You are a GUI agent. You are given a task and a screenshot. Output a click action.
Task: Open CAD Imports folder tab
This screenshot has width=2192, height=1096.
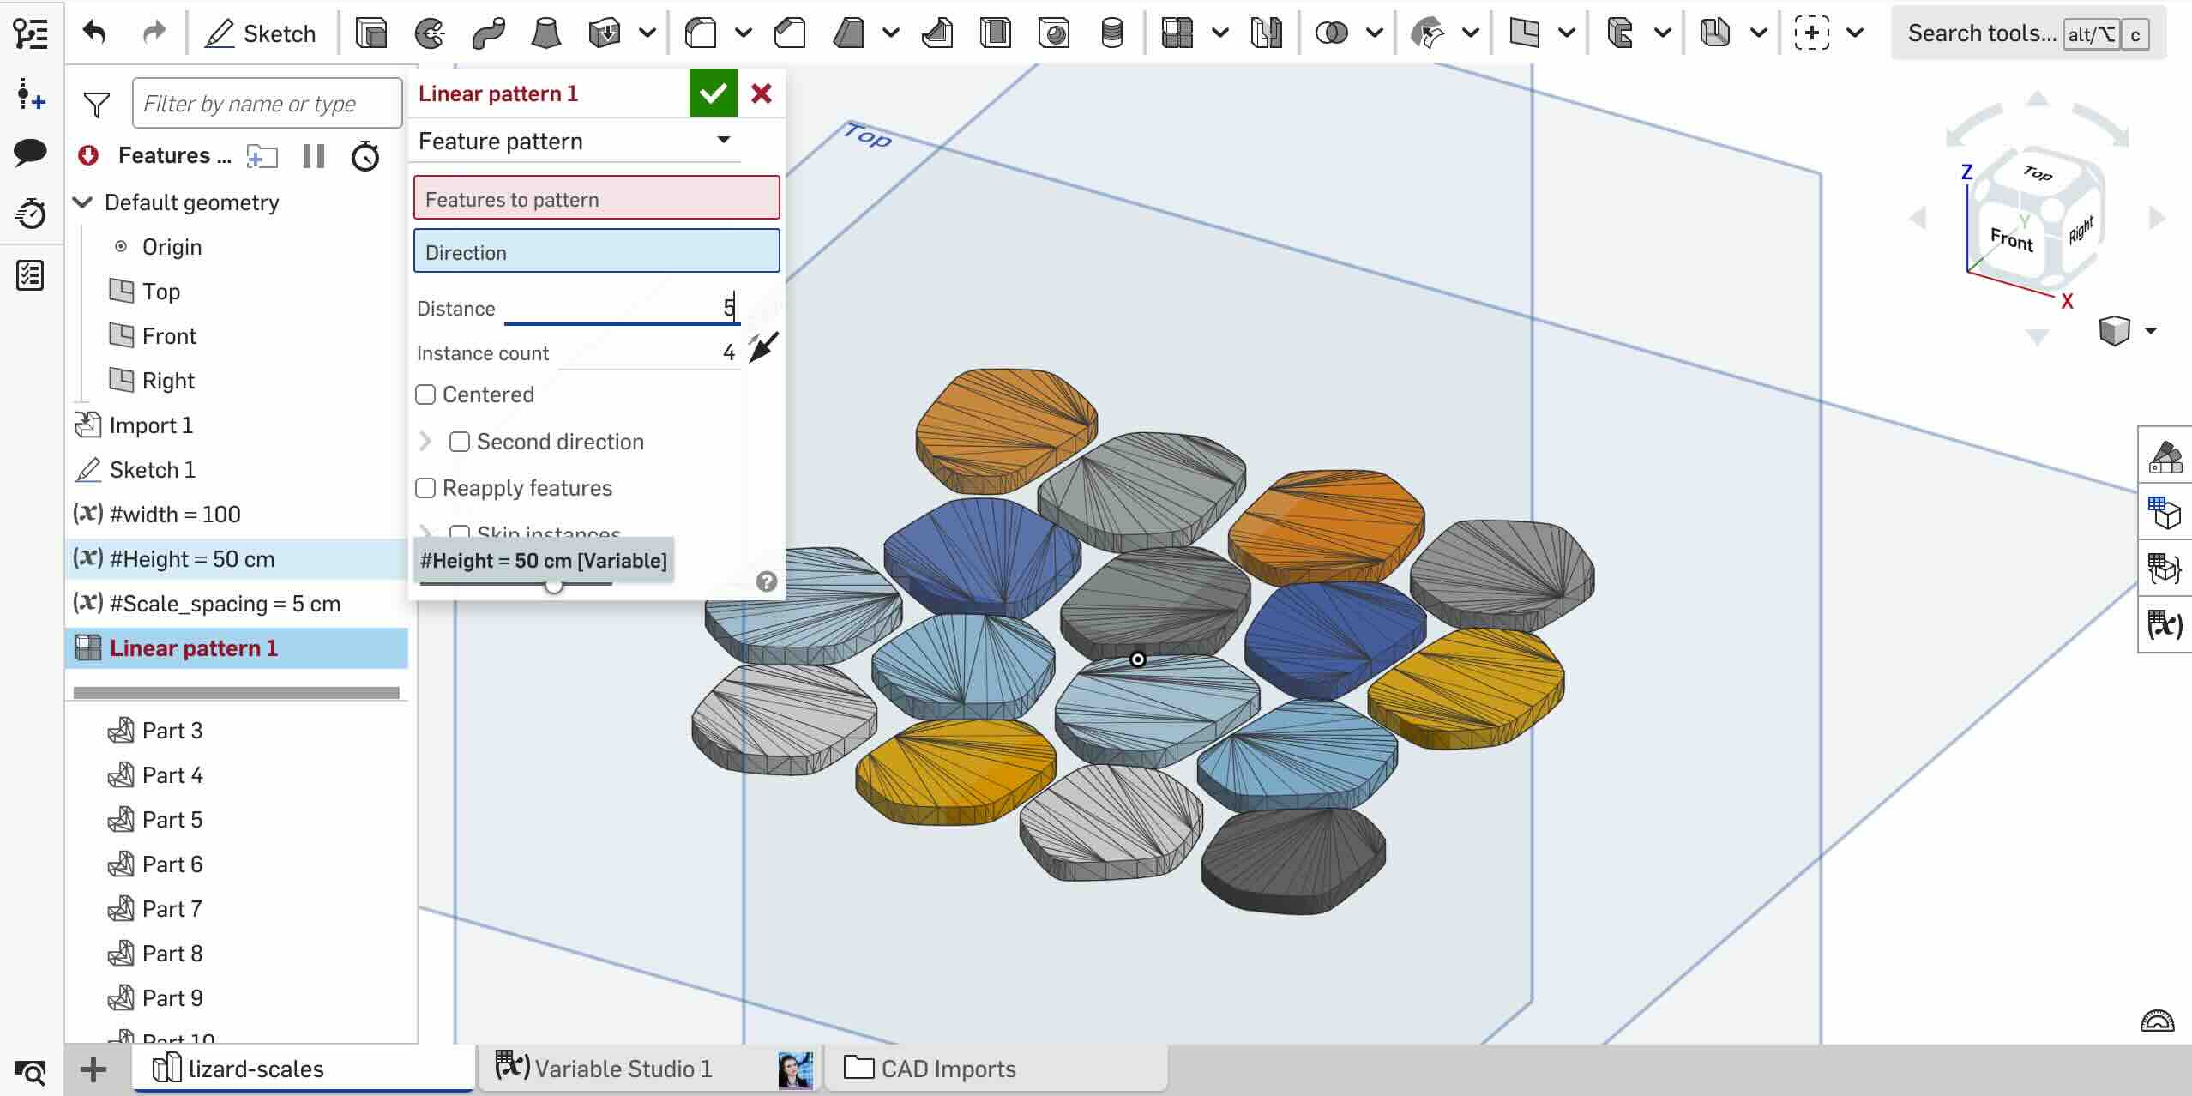pos(996,1069)
